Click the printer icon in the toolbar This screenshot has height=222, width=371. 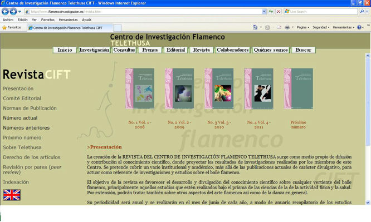[287, 27]
